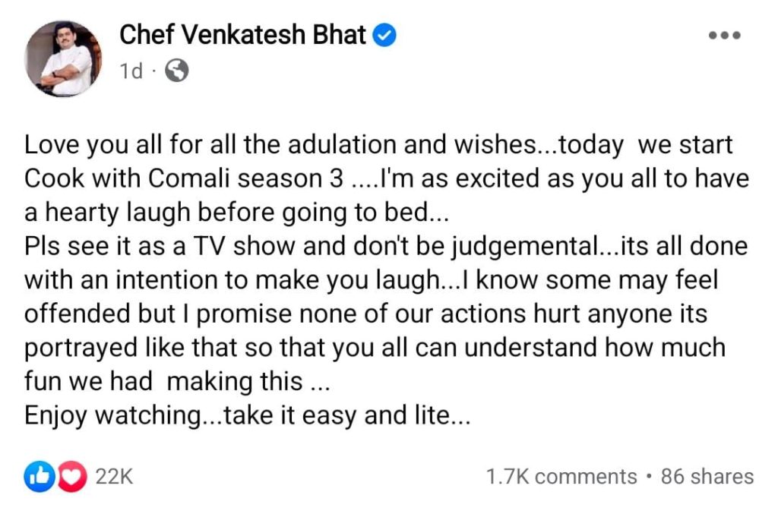Open Chef Venkatesh Bhat's profile name

(243, 34)
